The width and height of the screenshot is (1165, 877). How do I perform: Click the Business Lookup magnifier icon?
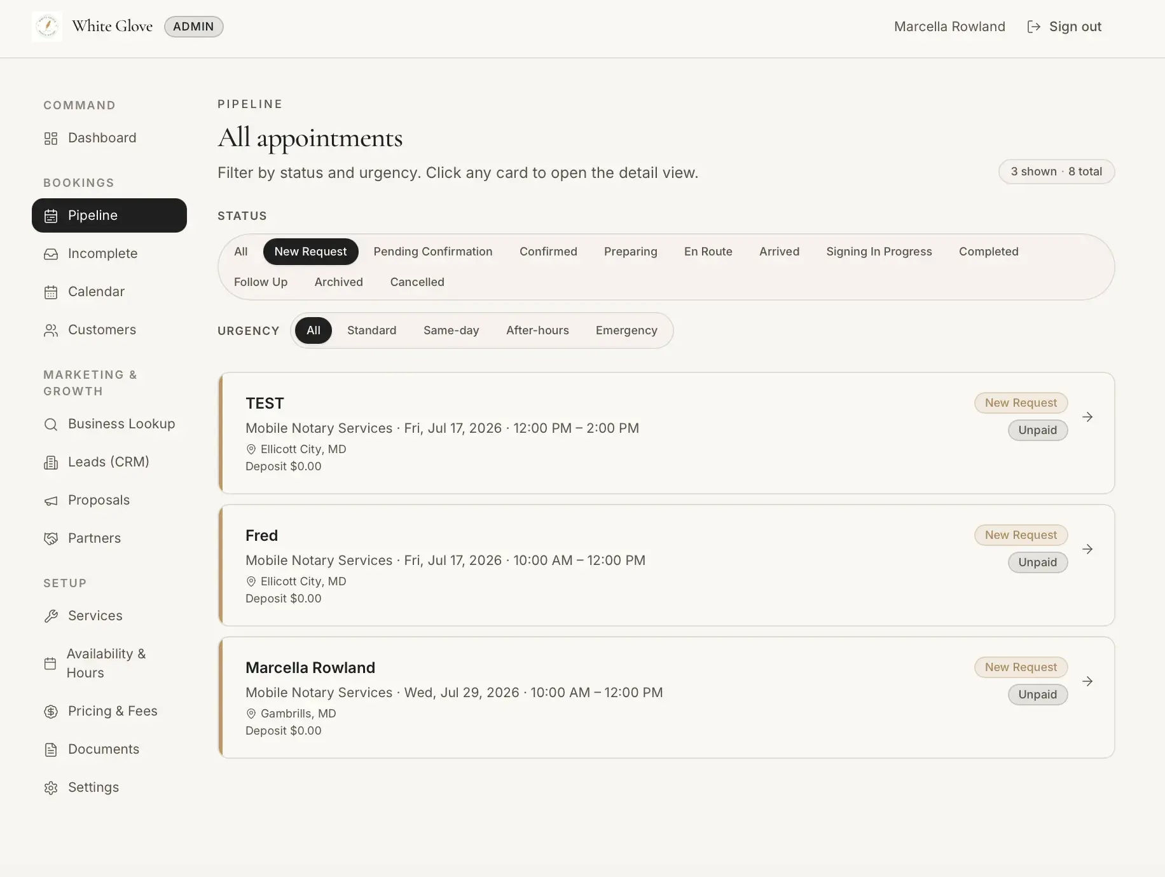(x=51, y=425)
